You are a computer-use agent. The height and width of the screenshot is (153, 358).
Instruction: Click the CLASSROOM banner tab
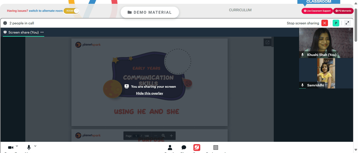click(x=319, y=2)
